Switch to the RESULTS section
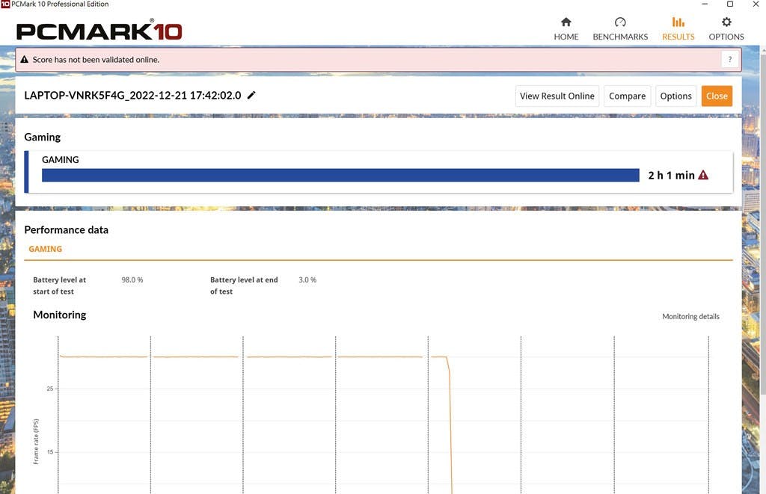The width and height of the screenshot is (766, 494). 678,29
